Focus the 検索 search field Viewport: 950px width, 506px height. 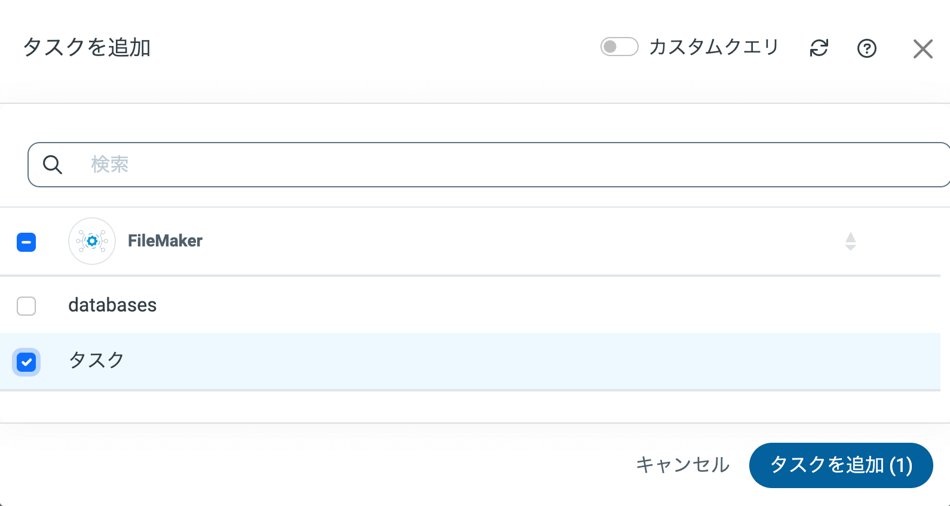point(478,165)
